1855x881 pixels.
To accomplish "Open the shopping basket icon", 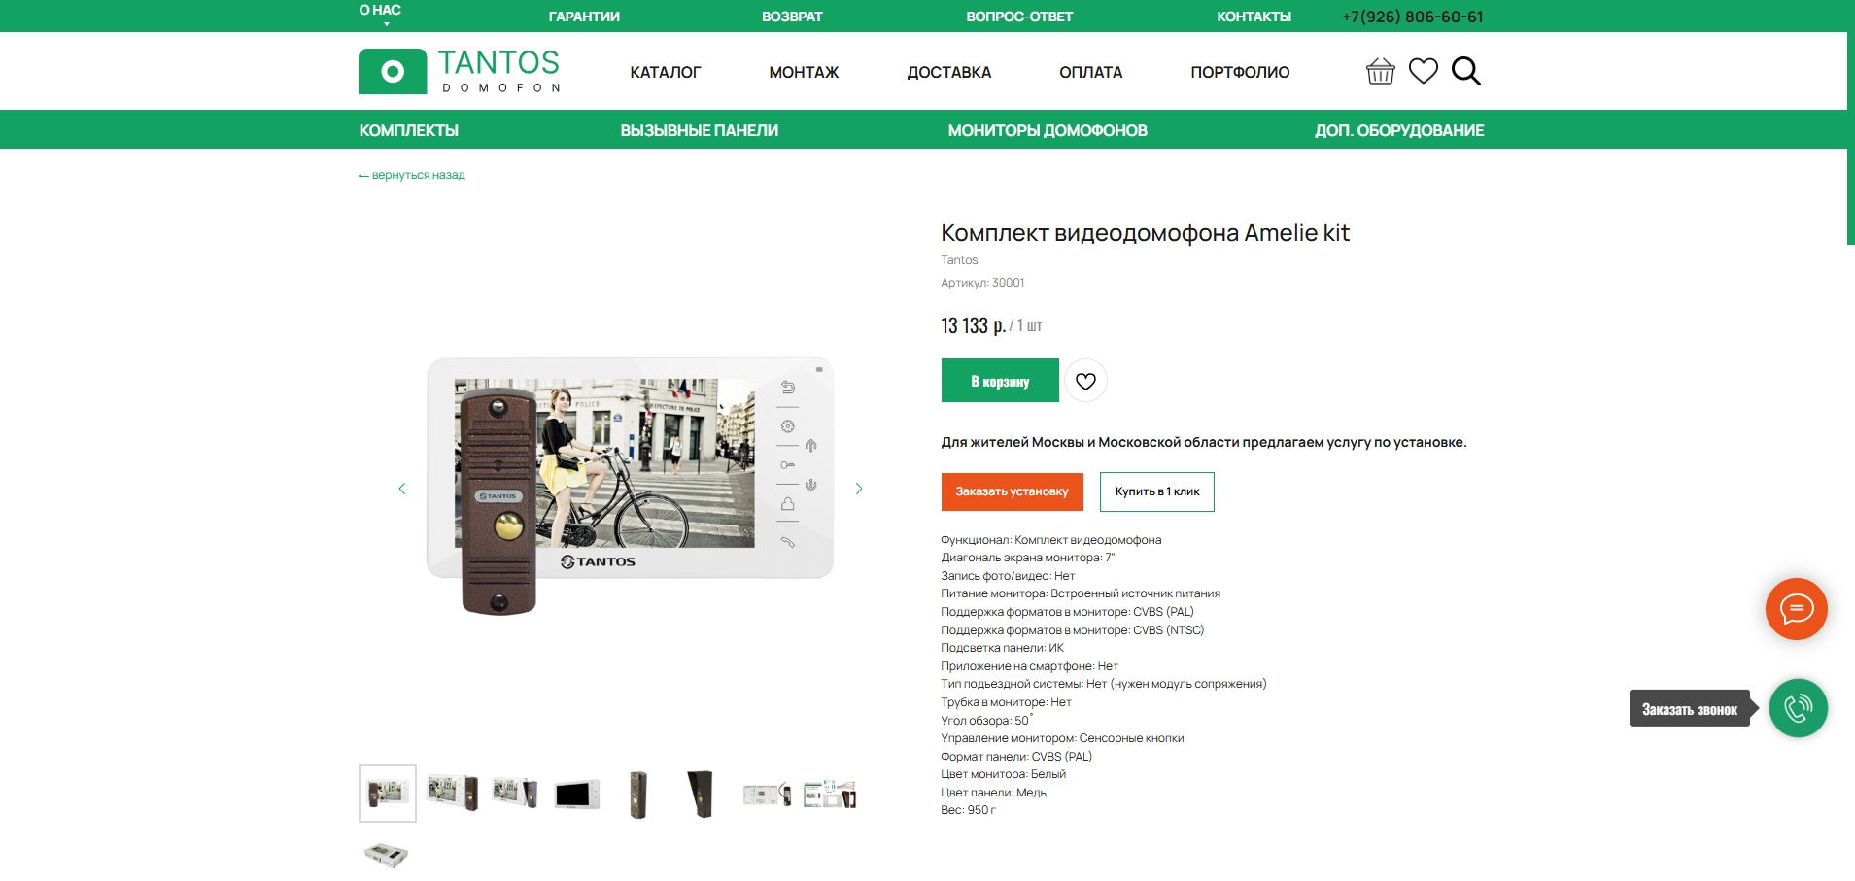I will (1380, 71).
